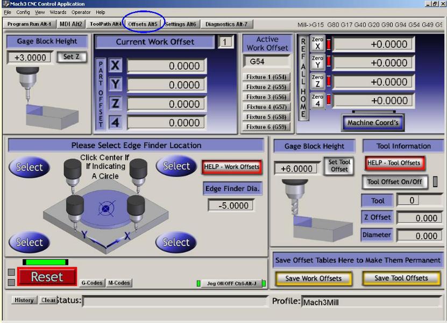
Task: Select Fixture 5 (G58)
Action: pyautogui.click(x=266, y=116)
